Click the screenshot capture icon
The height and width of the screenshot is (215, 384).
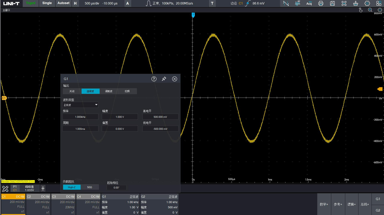(344, 3)
